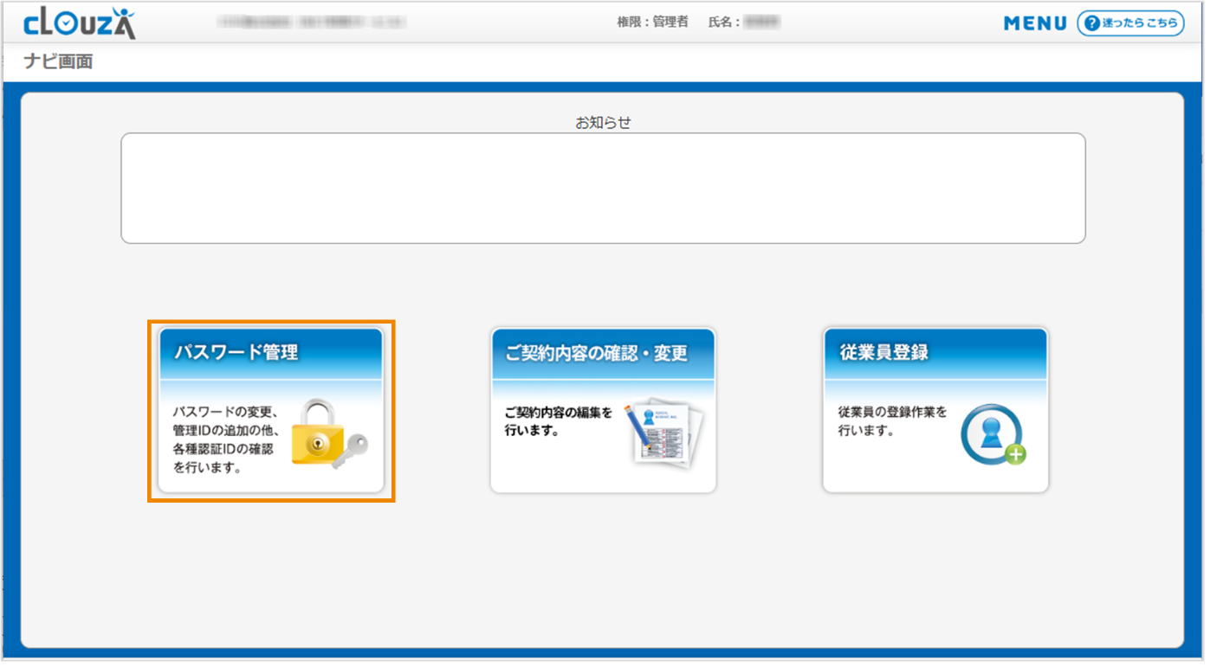The height and width of the screenshot is (667, 1210).
Task: Open the パスワード管理 card title
Action: pyautogui.click(x=236, y=353)
